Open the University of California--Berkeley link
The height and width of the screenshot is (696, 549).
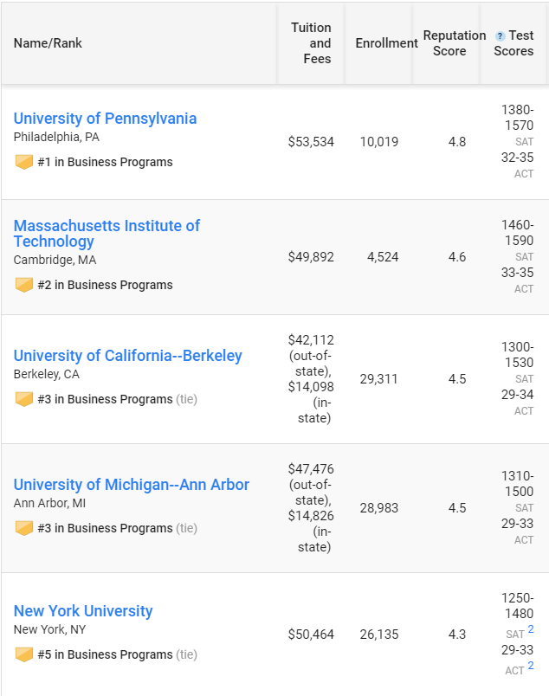[x=128, y=356]
